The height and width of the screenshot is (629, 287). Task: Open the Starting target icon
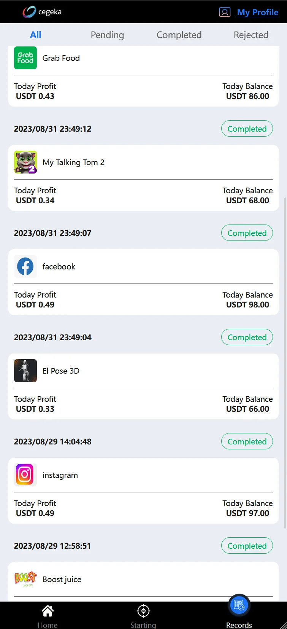[143, 612]
